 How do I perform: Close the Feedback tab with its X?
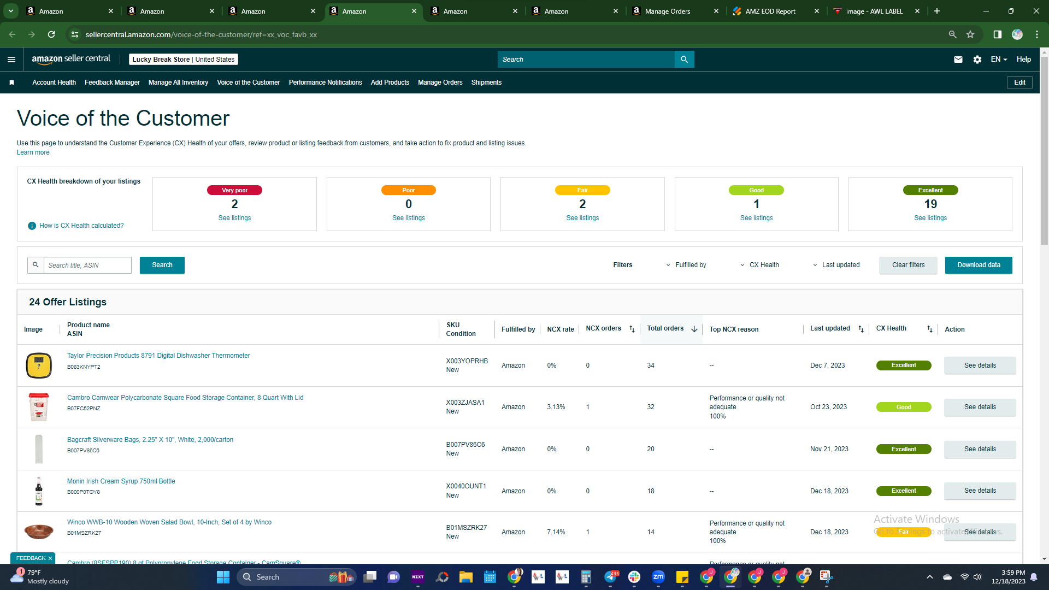coord(50,558)
